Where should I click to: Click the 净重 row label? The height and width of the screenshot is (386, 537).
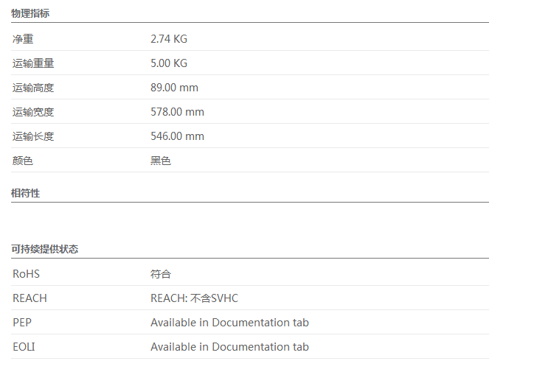point(23,39)
